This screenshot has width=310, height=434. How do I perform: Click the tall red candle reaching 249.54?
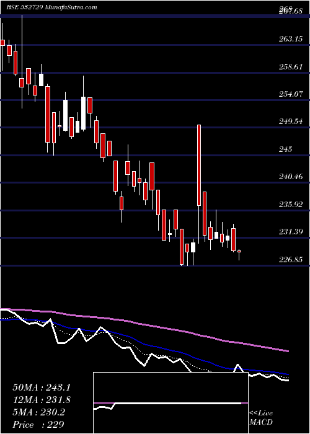point(199,166)
